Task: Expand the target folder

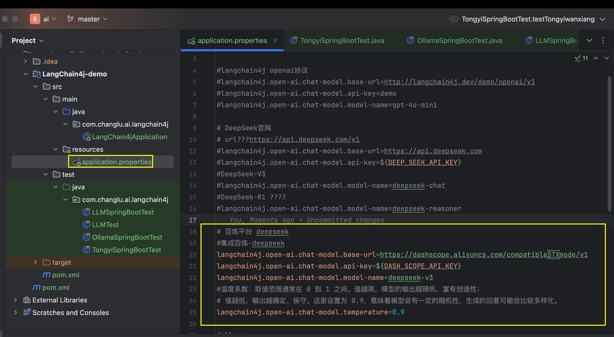Action: [x=36, y=262]
